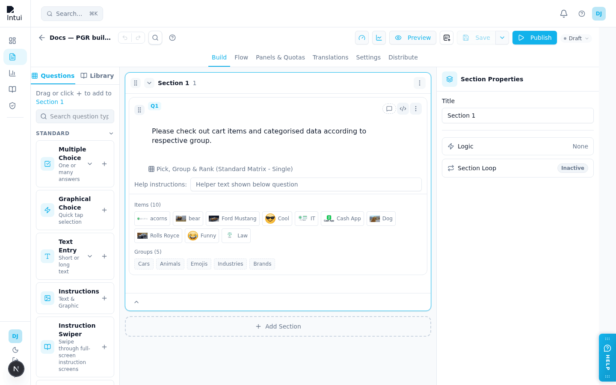Image resolution: width=616 pixels, height=385 pixels.
Task: Collapse section footer up chevron
Action: pyautogui.click(x=136, y=302)
